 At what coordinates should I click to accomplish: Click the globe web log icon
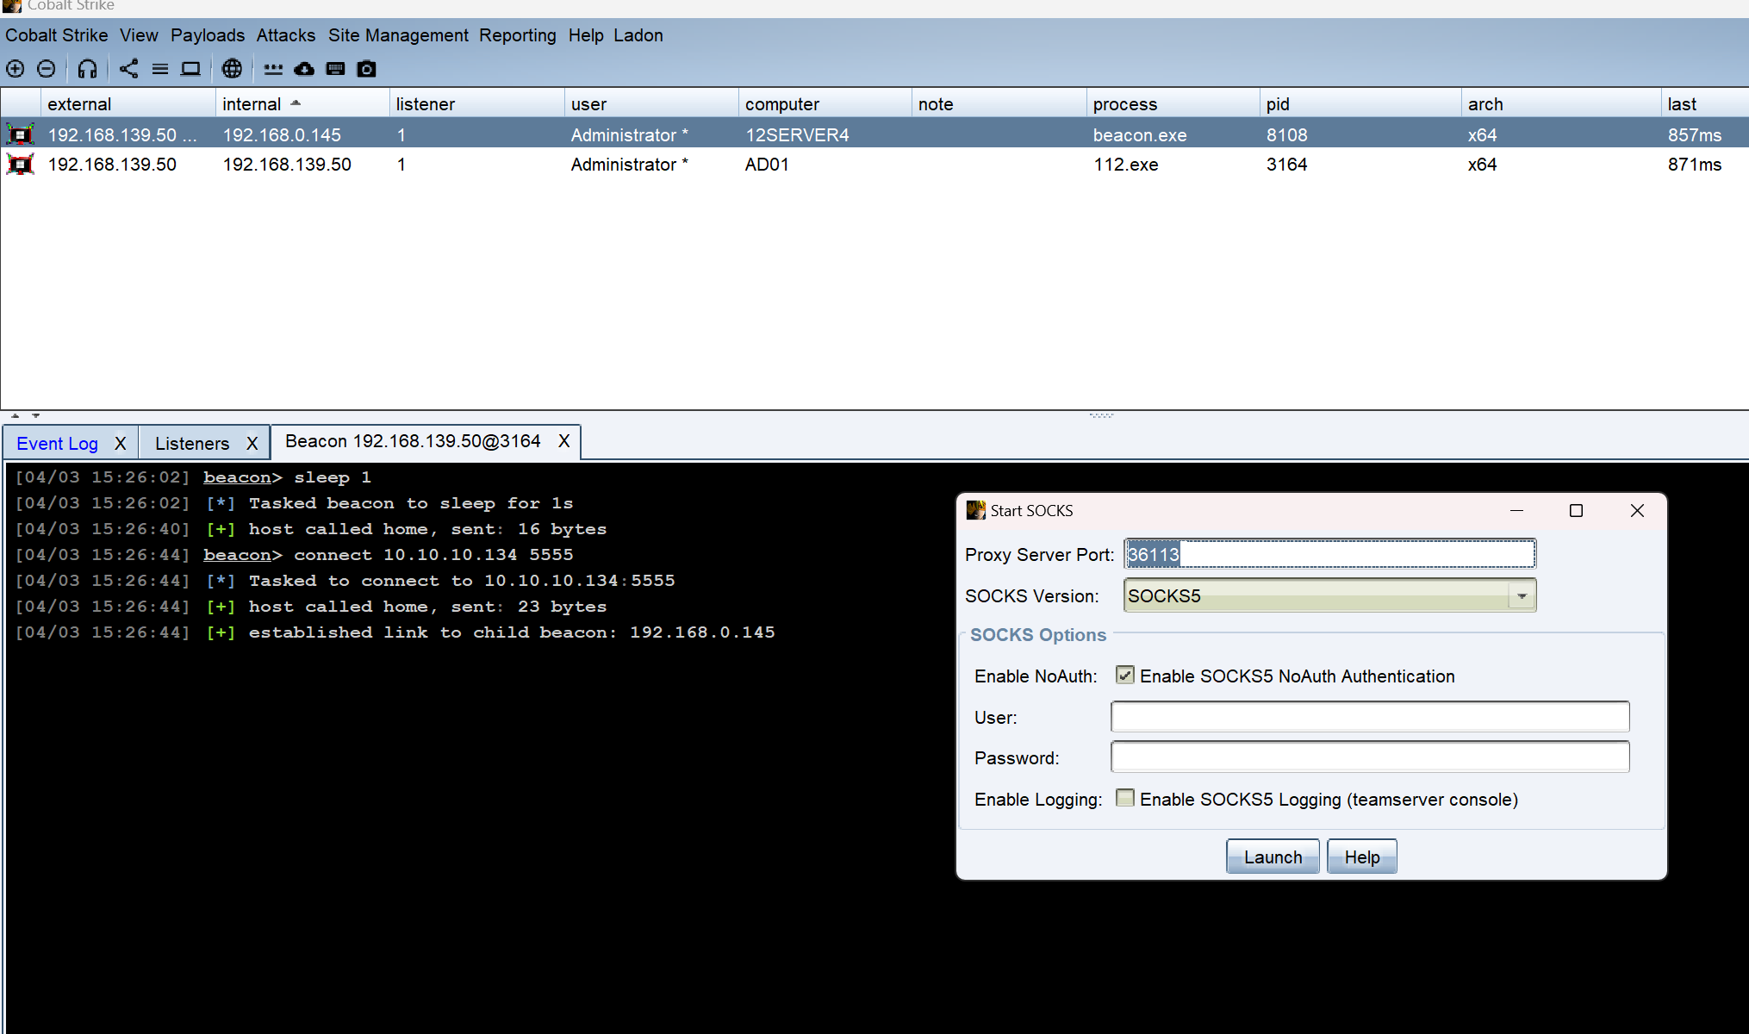point(232,69)
